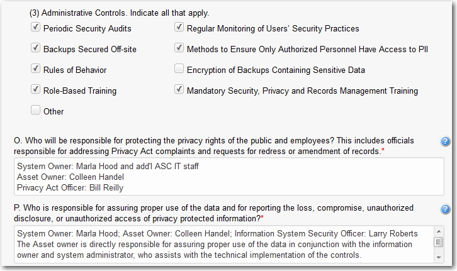Click the System Owner: Marla Hood and add'l line
The image size is (457, 271).
[89, 167]
